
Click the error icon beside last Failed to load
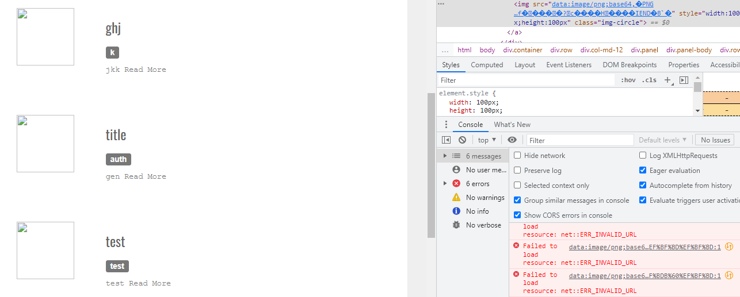(516, 275)
